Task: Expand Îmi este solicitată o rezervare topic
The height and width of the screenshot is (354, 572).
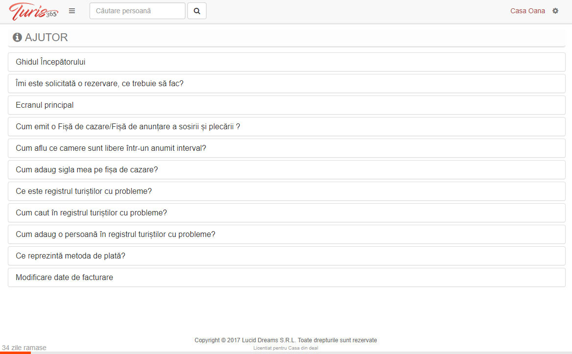Action: [287, 84]
